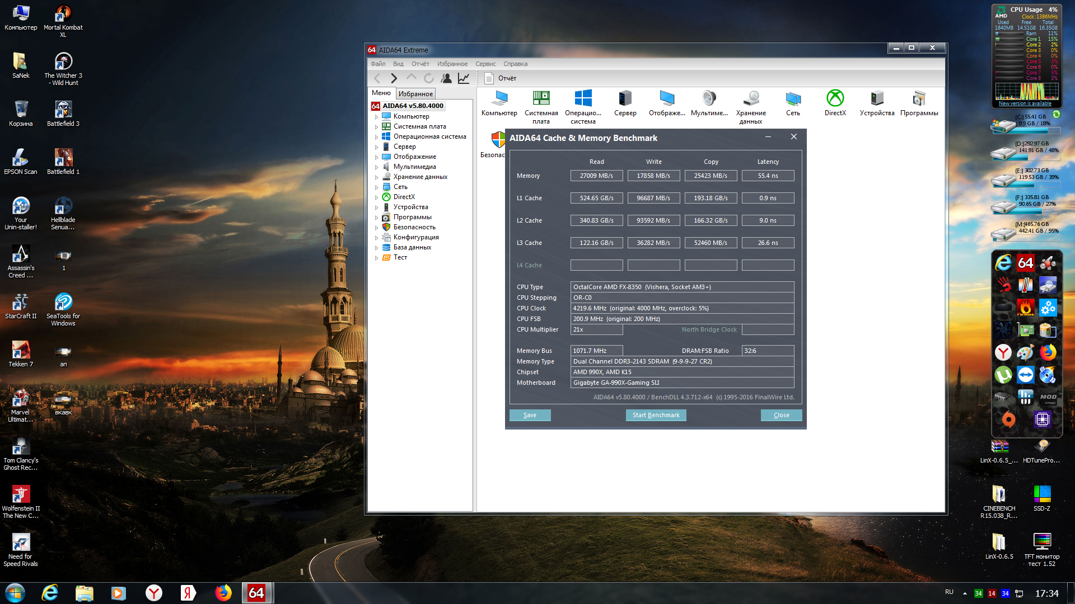This screenshot has height=604, width=1075.
Task: Click the report graph toolbar icon
Action: (464, 78)
